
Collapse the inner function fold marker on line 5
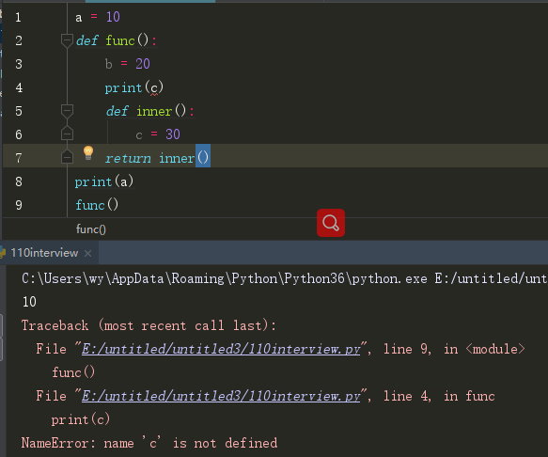[67, 111]
